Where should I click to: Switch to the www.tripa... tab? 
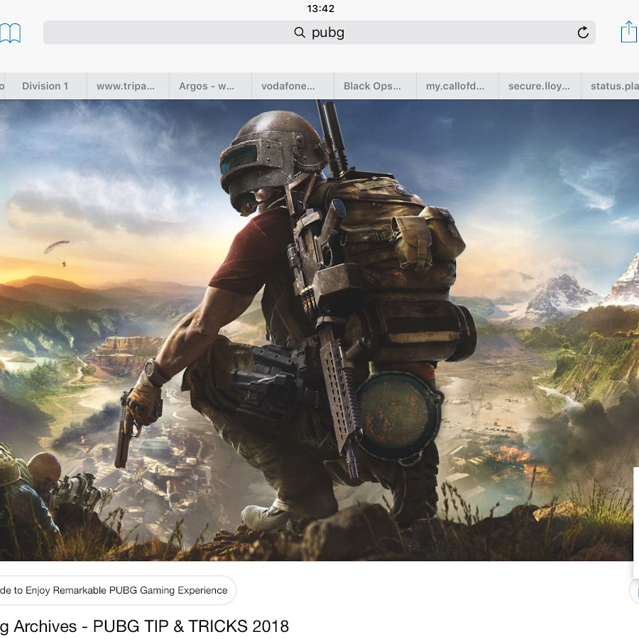tap(126, 86)
